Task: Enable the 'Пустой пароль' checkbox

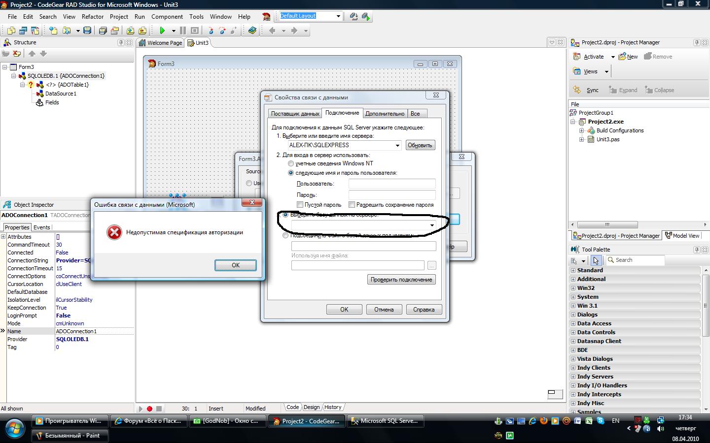Action: tap(300, 204)
